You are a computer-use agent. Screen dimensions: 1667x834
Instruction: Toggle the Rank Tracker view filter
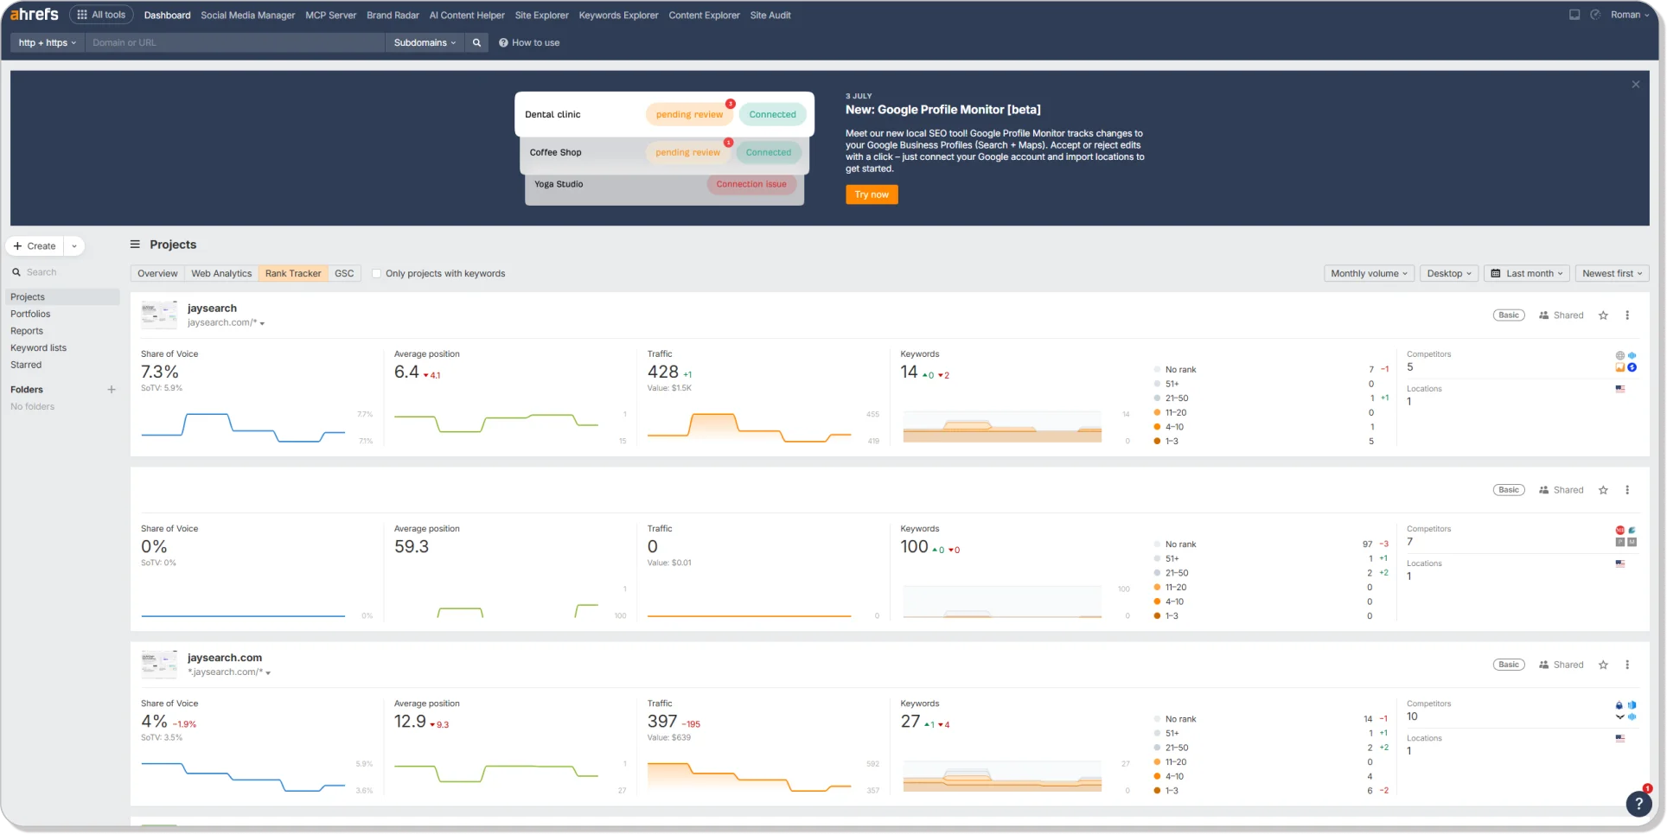pyautogui.click(x=293, y=273)
